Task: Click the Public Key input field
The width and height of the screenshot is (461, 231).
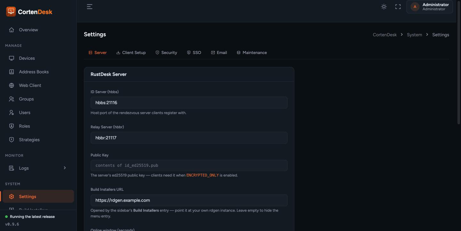Action: (189, 166)
